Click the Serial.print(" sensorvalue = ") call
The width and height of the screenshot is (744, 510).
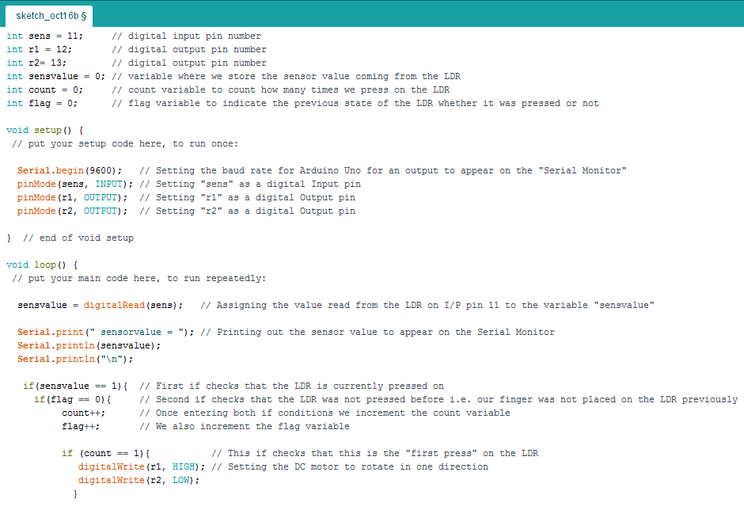coord(104,332)
